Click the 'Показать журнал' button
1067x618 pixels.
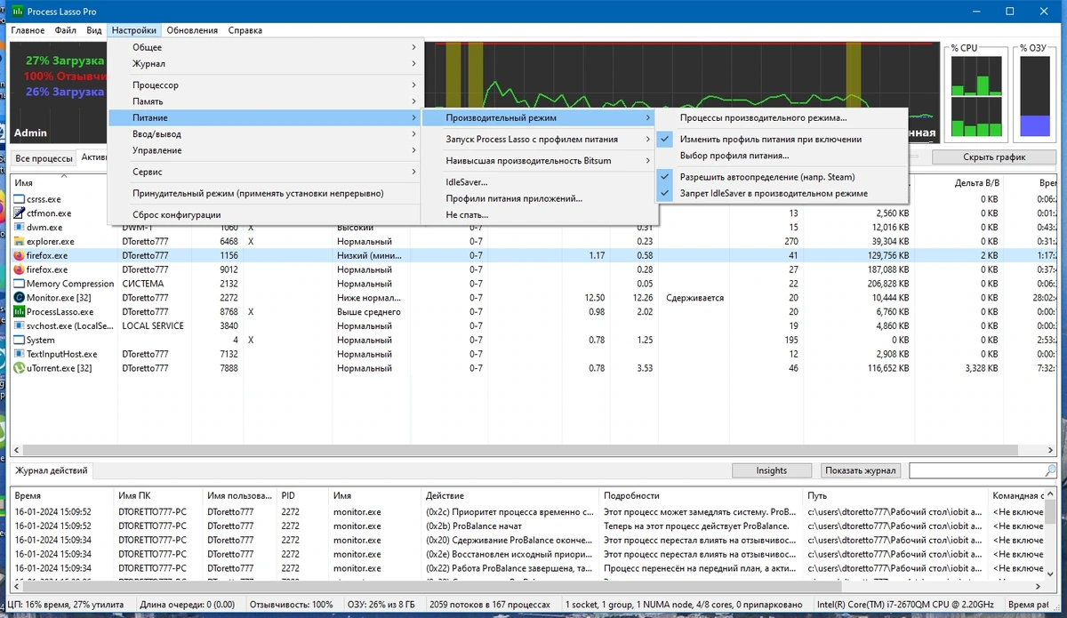point(861,470)
